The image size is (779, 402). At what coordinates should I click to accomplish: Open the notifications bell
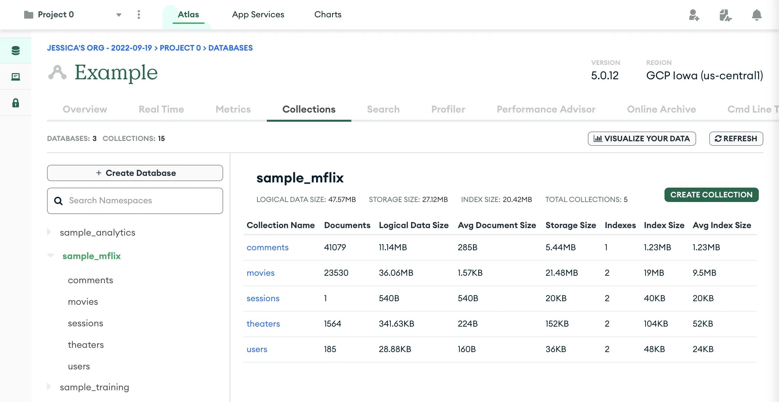pos(756,15)
